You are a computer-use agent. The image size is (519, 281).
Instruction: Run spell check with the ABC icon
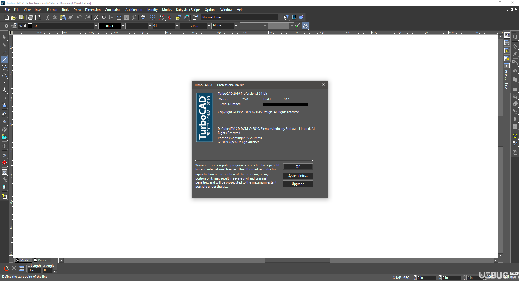pos(143,17)
